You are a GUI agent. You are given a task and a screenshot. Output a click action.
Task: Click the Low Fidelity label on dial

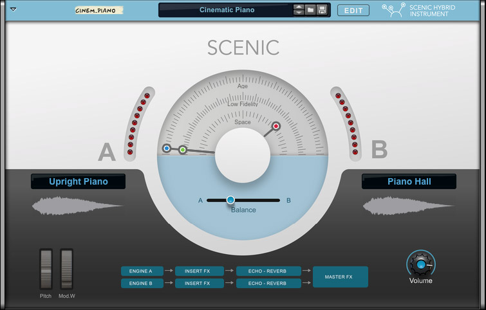pos(243,104)
